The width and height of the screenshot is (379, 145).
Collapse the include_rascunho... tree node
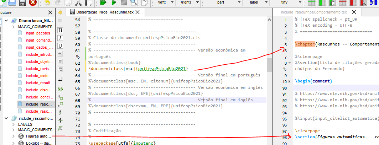(x=6, y=118)
